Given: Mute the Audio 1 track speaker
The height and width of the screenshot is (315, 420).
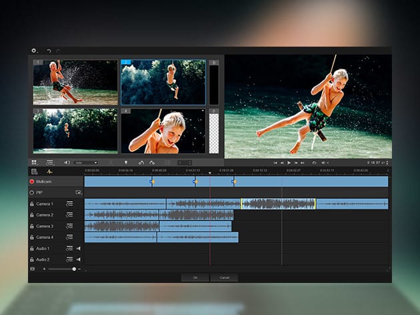Looking at the screenshot, I should (78, 248).
